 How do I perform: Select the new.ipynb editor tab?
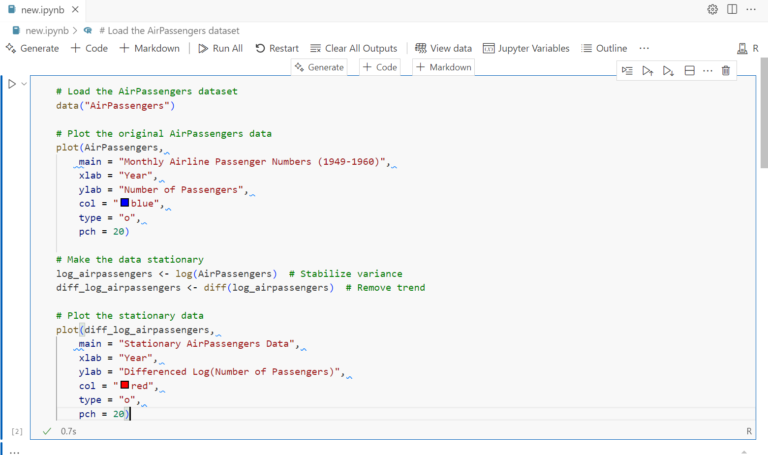click(42, 10)
